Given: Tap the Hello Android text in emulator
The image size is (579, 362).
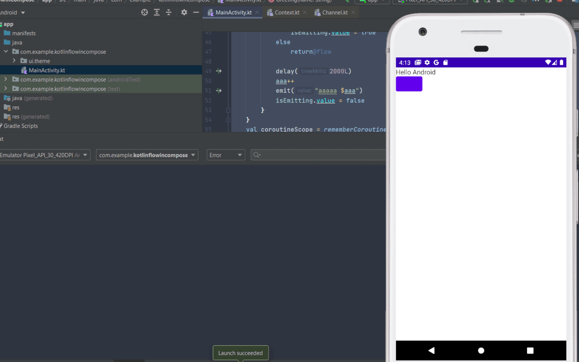Looking at the screenshot, I should coord(416,72).
